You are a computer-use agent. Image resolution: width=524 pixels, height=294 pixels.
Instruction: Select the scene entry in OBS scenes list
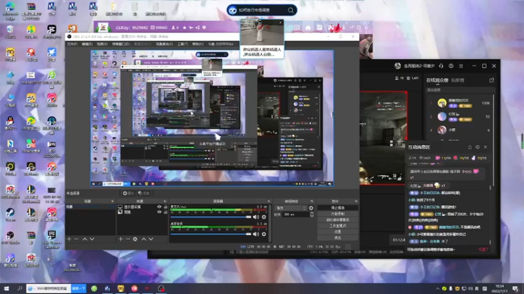coord(90,207)
